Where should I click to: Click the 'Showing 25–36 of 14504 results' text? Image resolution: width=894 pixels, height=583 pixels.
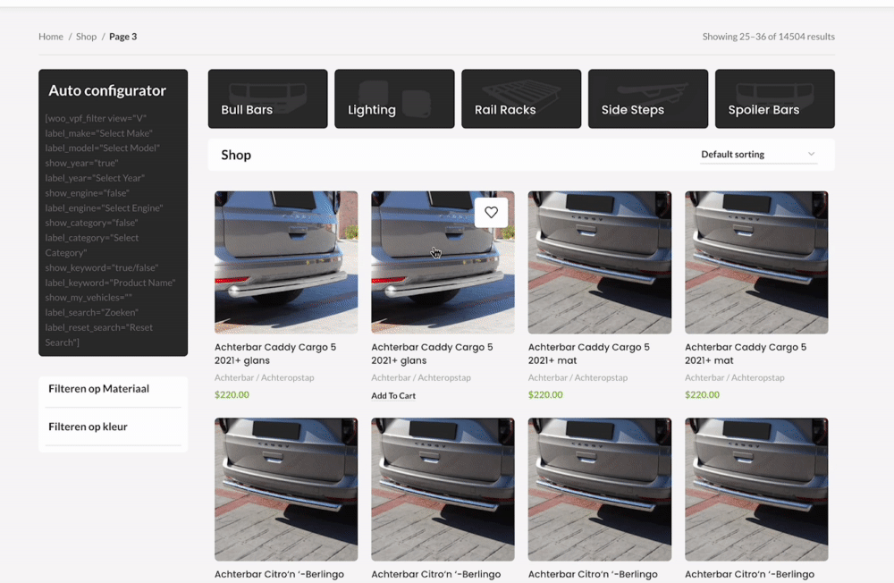pos(769,37)
